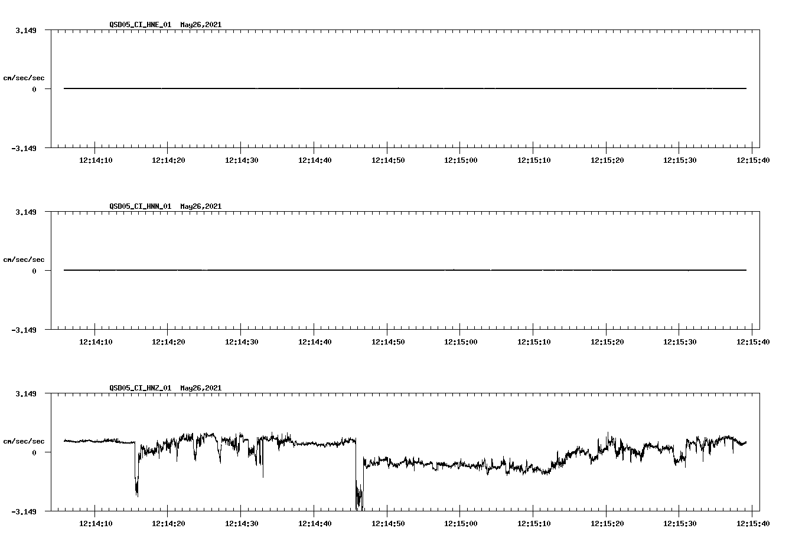The height and width of the screenshot is (545, 802).
Task: Click the May26,2021 date on the bottom plot
Action: point(201,388)
